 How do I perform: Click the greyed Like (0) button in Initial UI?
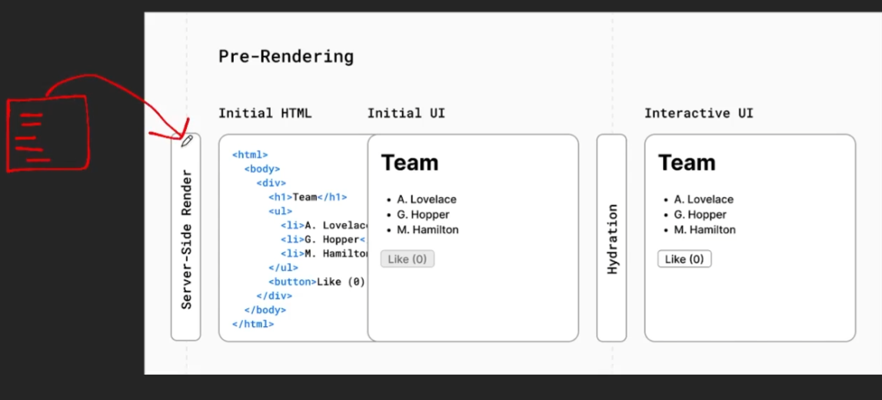408,258
